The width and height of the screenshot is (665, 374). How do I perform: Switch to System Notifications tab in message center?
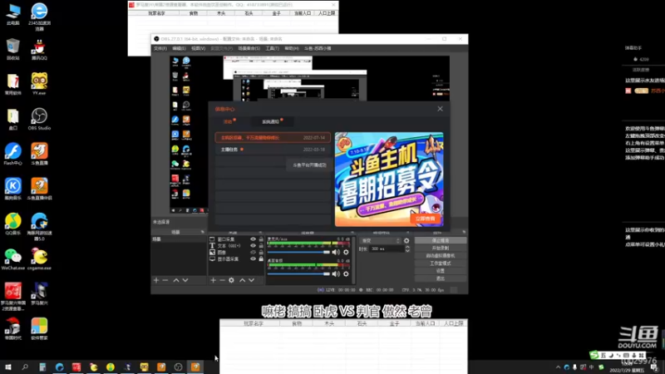pos(271,121)
